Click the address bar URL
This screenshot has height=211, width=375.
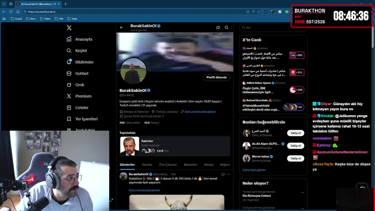coord(42,12)
